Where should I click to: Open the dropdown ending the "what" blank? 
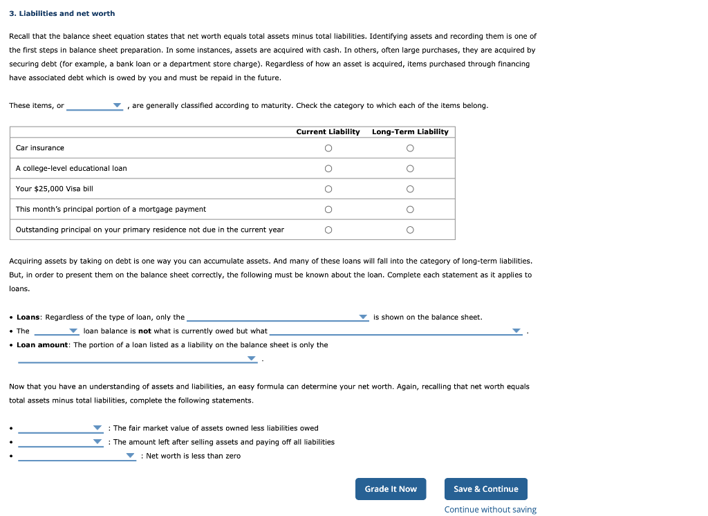[x=516, y=331]
